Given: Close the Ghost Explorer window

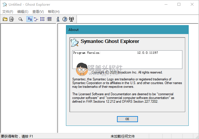Looking at the screenshot, I should 192,4.
